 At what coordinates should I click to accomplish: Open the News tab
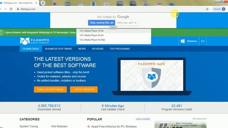82,49
